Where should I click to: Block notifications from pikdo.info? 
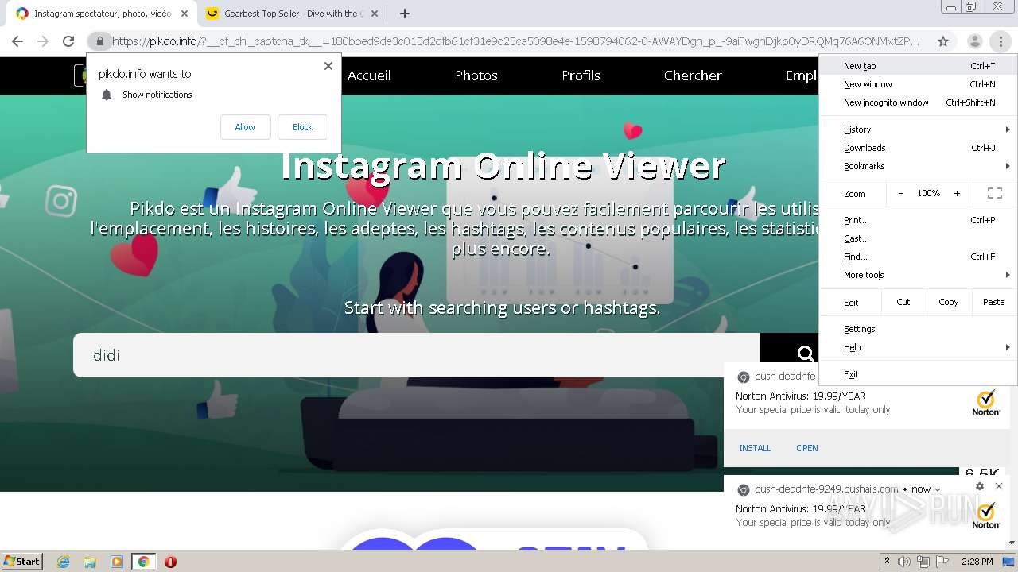tap(302, 127)
